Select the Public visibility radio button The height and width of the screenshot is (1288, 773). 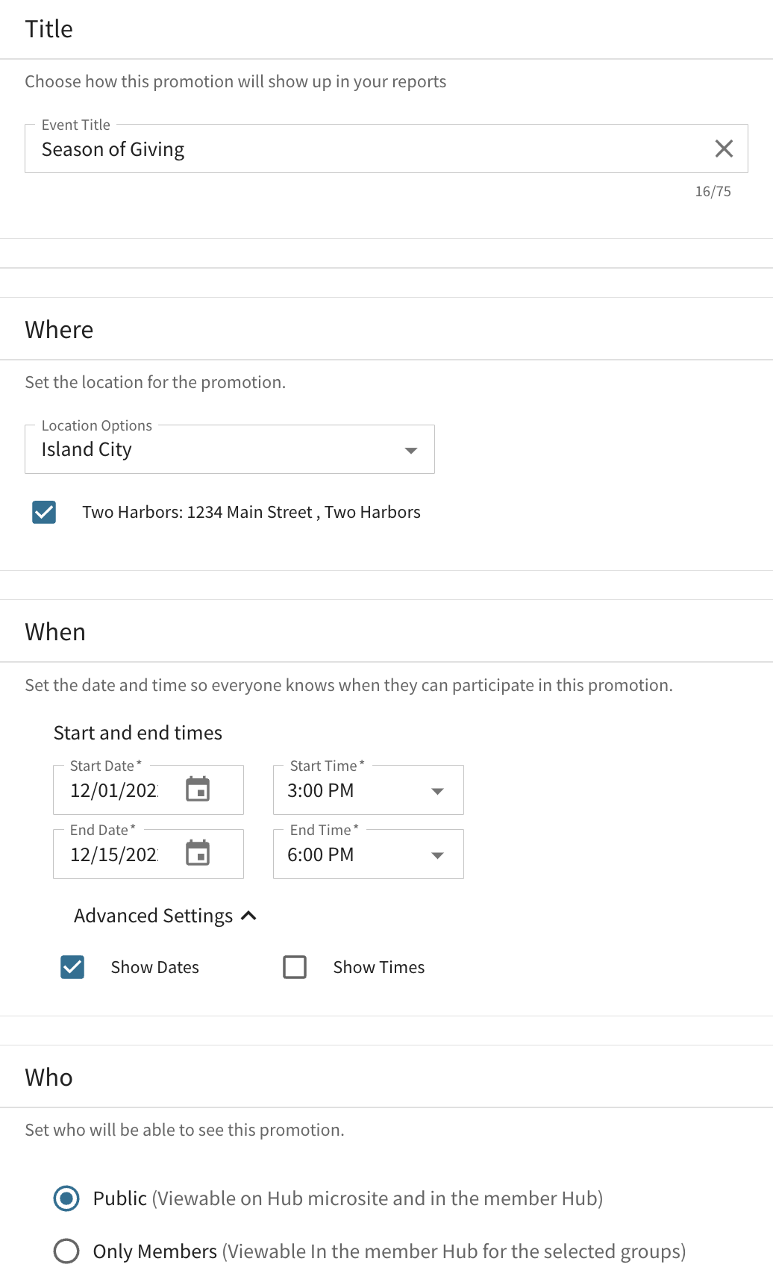pos(66,1198)
